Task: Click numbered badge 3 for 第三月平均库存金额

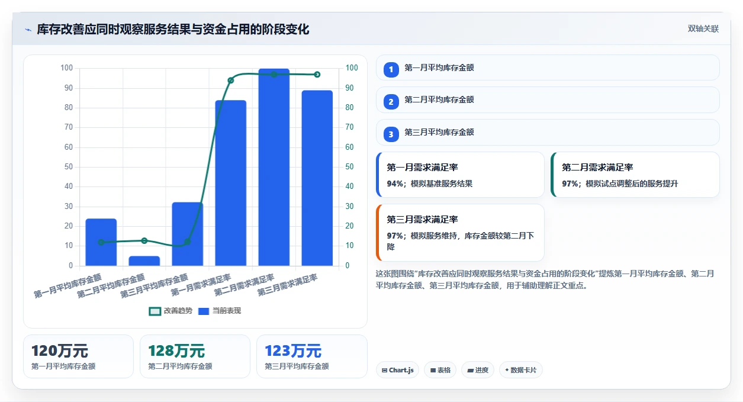Action: (x=391, y=134)
